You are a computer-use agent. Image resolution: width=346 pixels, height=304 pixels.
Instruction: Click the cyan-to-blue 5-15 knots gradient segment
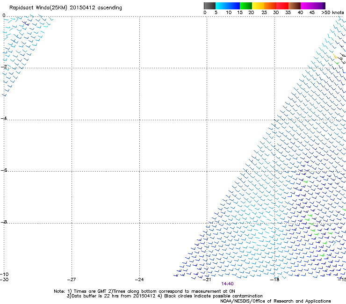tap(228, 6)
